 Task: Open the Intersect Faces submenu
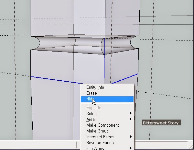click(107, 137)
